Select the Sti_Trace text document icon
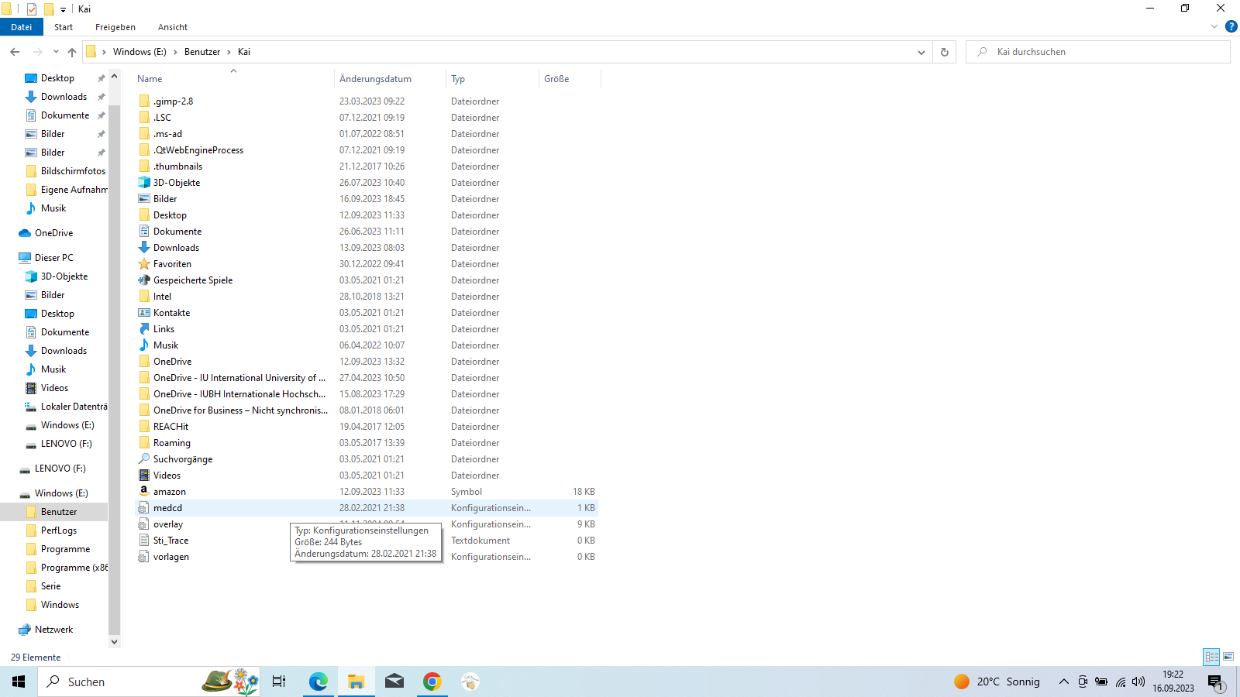This screenshot has width=1240, height=697. pyautogui.click(x=144, y=541)
